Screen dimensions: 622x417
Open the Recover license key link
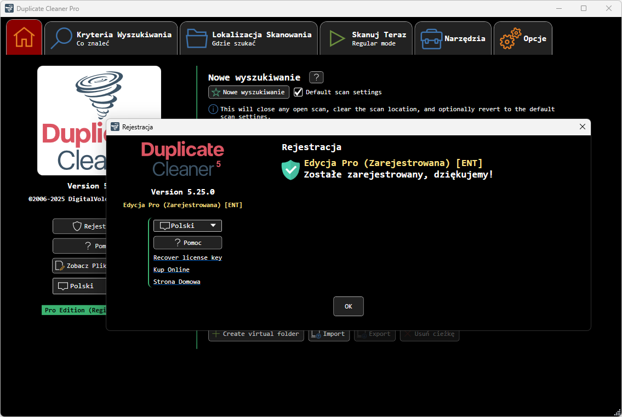point(187,258)
